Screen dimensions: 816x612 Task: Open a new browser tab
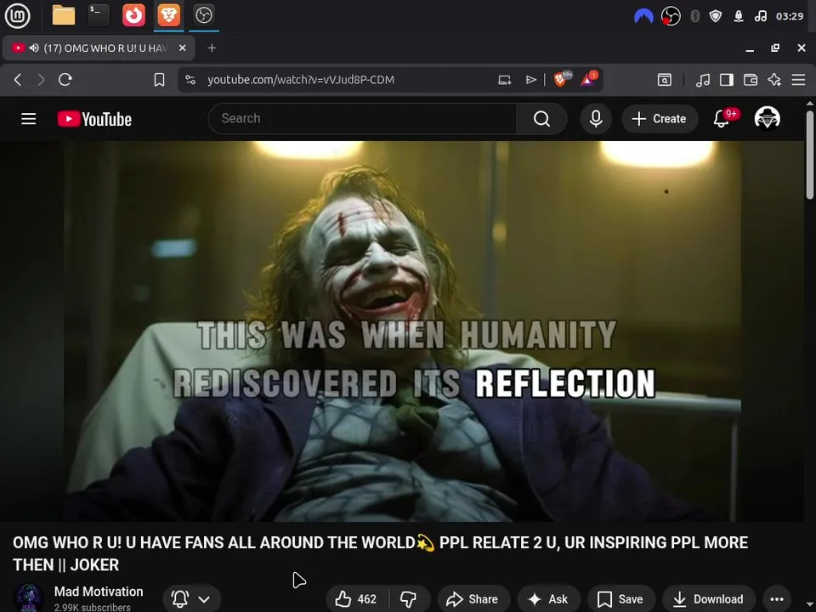pyautogui.click(x=212, y=48)
